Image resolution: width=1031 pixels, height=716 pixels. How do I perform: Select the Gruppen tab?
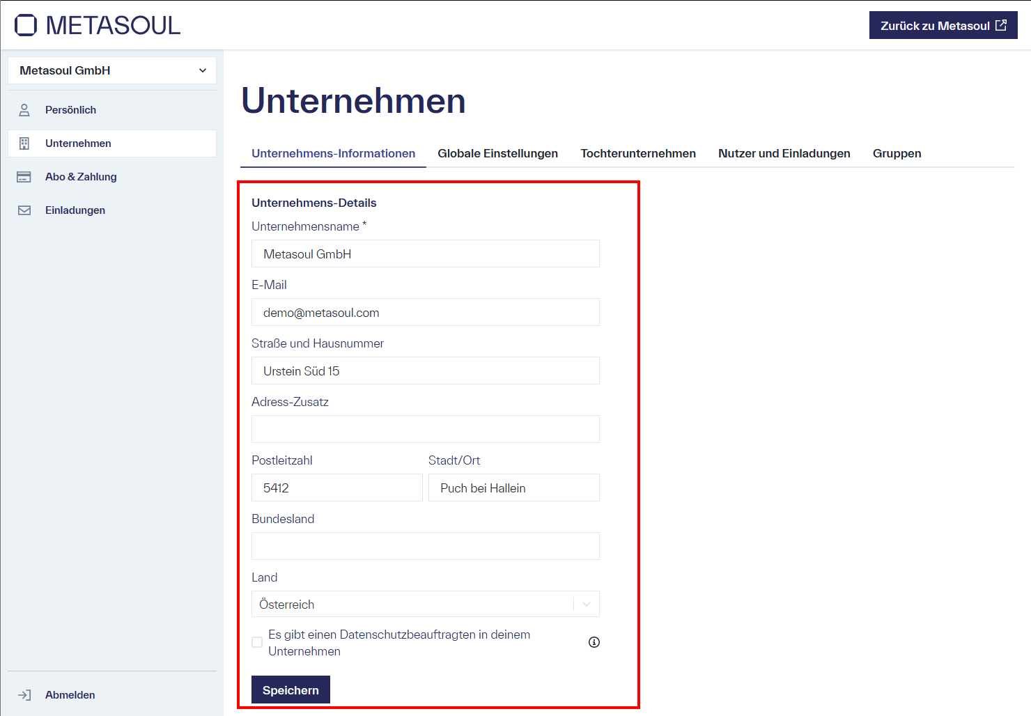[x=897, y=153]
